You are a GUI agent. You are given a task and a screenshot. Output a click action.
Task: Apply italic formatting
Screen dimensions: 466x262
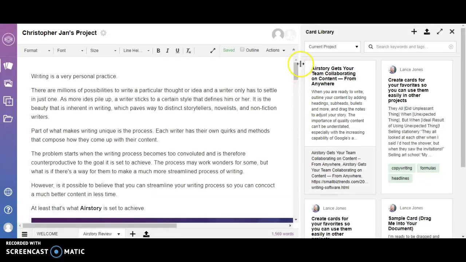tap(167, 51)
